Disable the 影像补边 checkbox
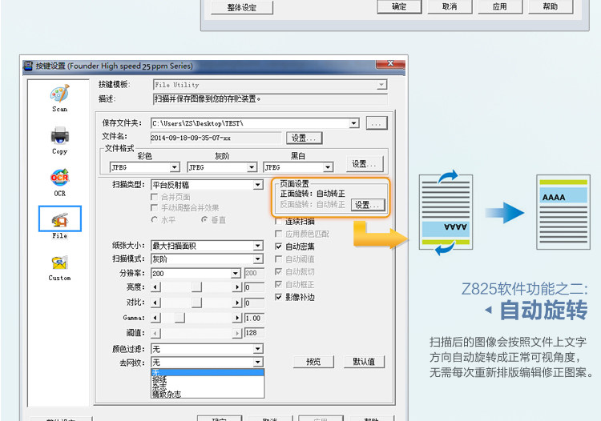The height and width of the screenshot is (421, 601). (x=279, y=297)
